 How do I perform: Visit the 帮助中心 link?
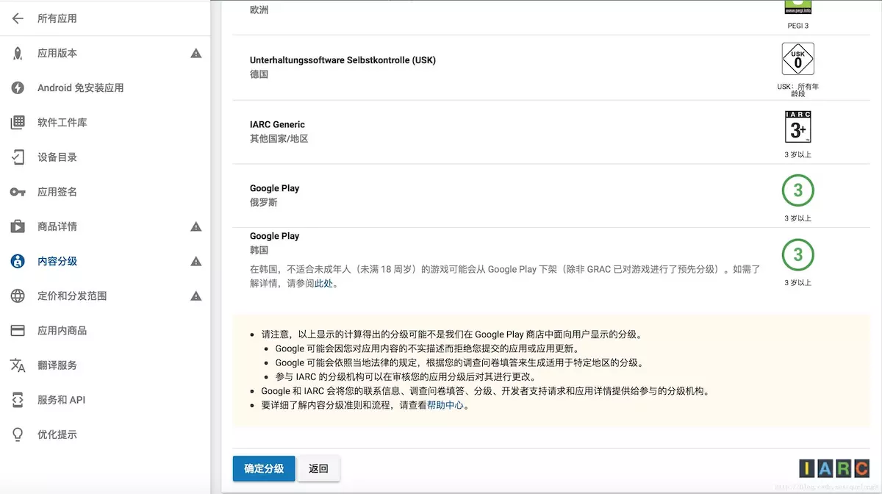tap(445, 404)
